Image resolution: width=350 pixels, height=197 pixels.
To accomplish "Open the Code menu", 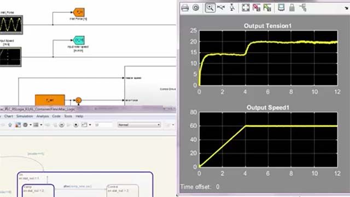I will 56,116.
